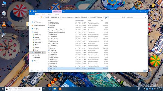Viewport: 163px width, 91px height.
Task: Click the OneDrive tray icon
Action: click(x=145, y=89)
